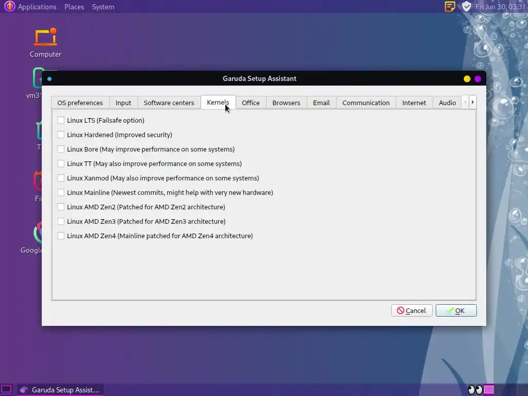
Task: Open the Audio tab
Action: (x=447, y=103)
